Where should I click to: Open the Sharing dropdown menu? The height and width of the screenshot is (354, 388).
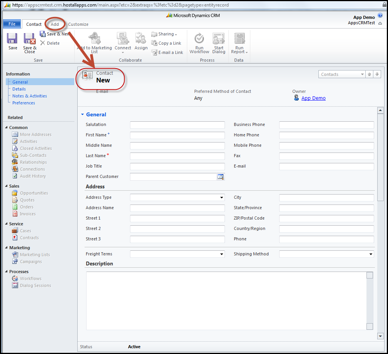pos(164,34)
